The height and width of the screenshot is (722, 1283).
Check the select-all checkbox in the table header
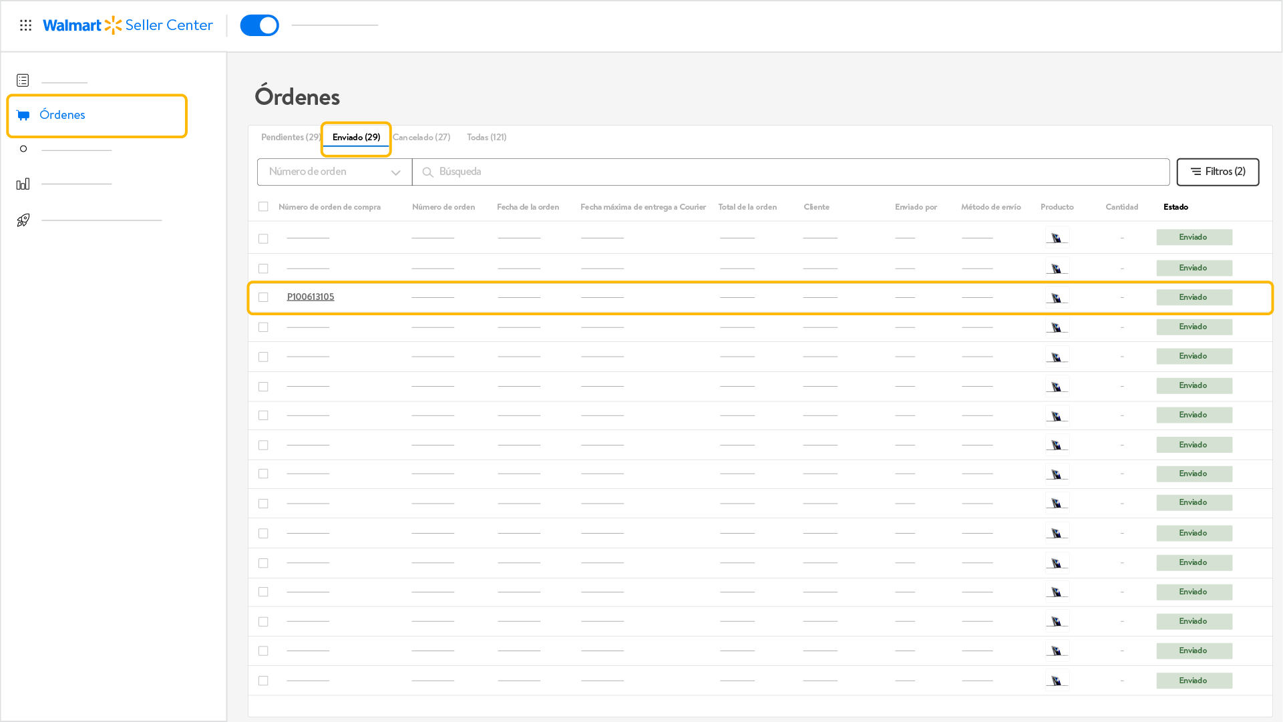click(263, 207)
